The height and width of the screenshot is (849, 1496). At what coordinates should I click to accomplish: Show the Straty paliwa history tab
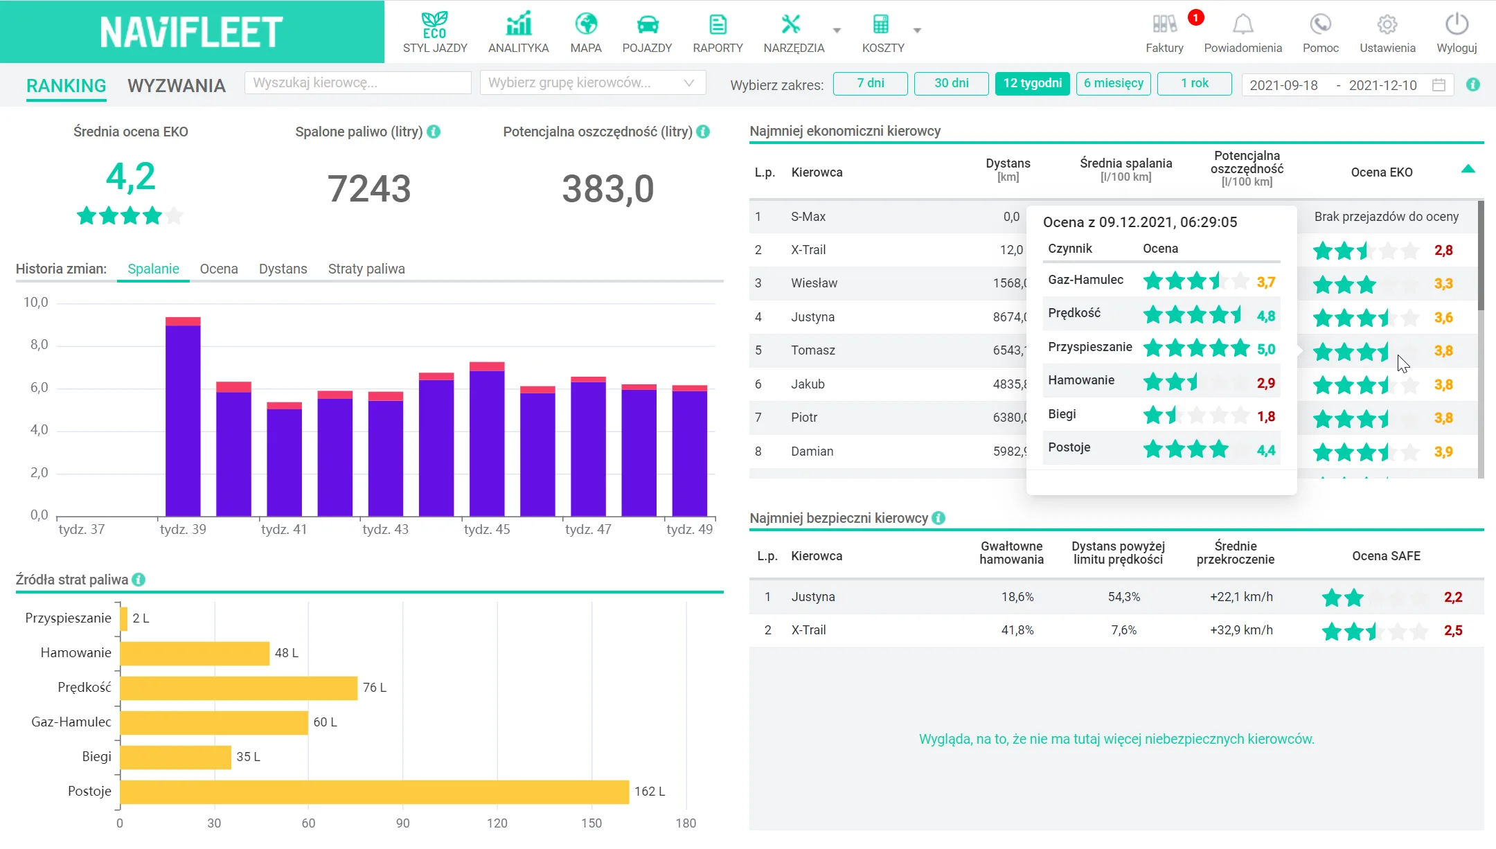(x=366, y=269)
